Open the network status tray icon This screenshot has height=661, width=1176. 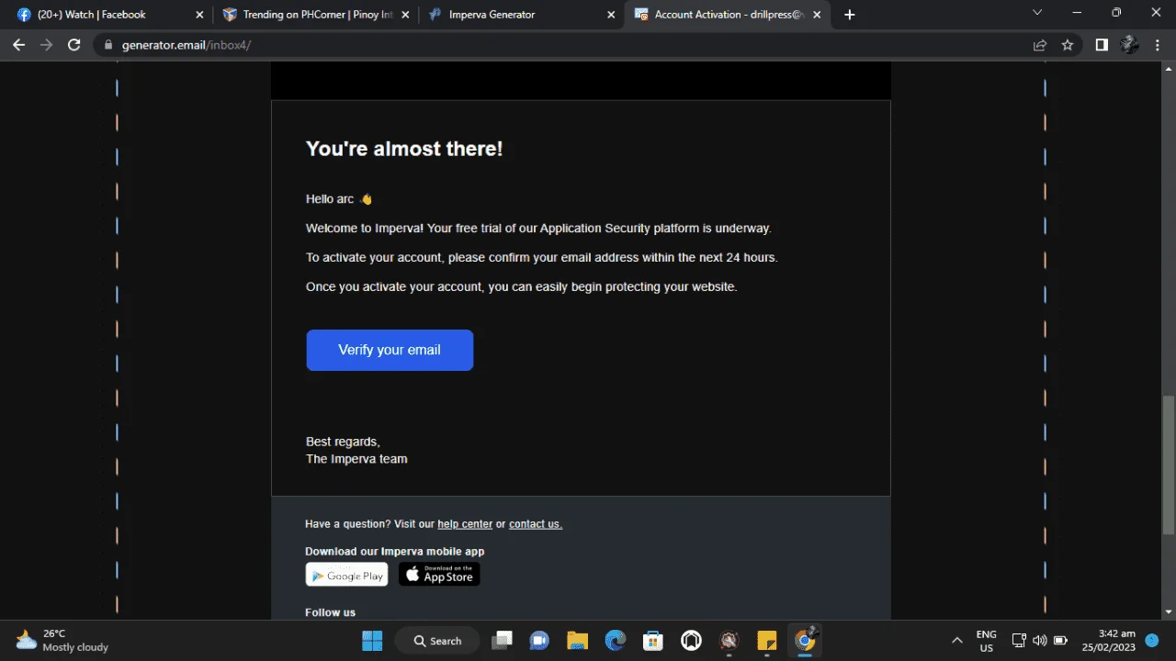click(1019, 641)
